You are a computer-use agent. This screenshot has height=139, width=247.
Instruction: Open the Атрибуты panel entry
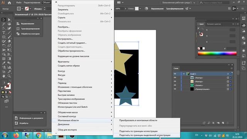click(22, 123)
